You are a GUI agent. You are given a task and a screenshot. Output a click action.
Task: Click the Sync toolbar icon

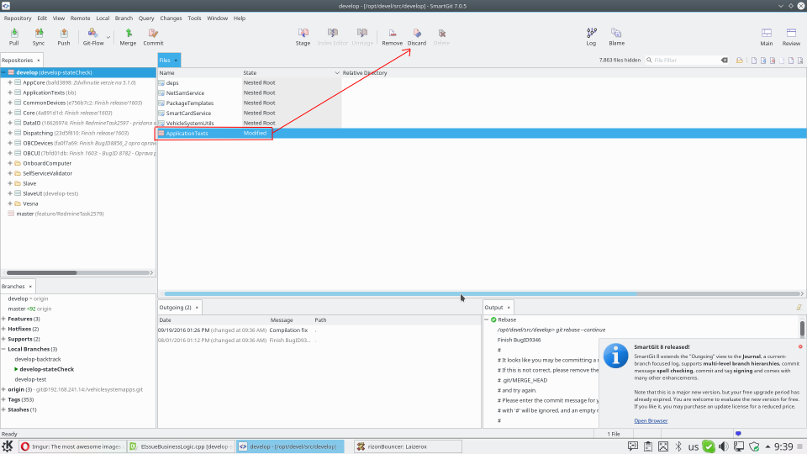(x=39, y=36)
